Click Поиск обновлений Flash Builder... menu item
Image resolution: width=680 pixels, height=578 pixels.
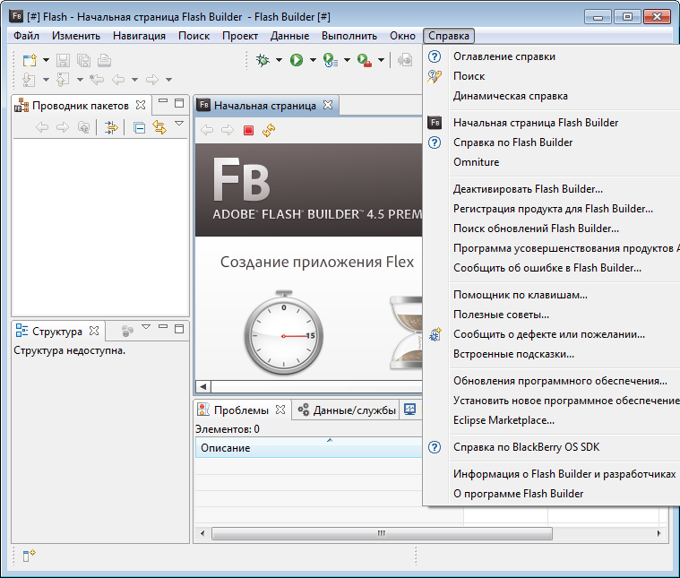coord(536,229)
